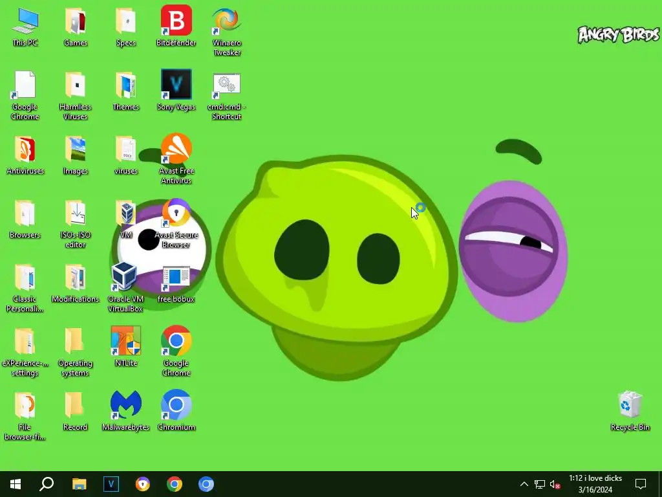Show hidden system tray icons
The image size is (662, 497).
tap(524, 484)
